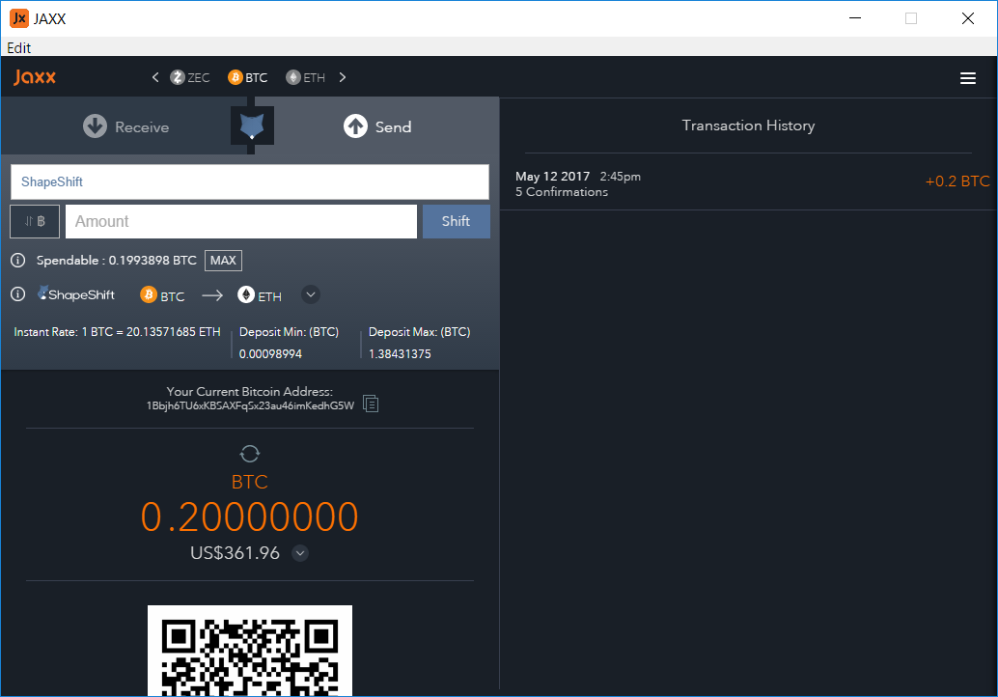
Task: Close the JAXX window
Action: pyautogui.click(x=967, y=18)
